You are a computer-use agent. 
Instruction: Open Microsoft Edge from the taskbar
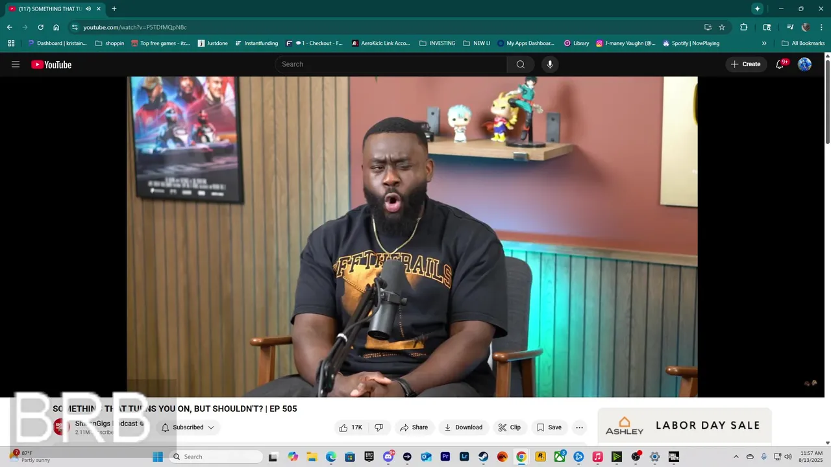pyautogui.click(x=330, y=457)
